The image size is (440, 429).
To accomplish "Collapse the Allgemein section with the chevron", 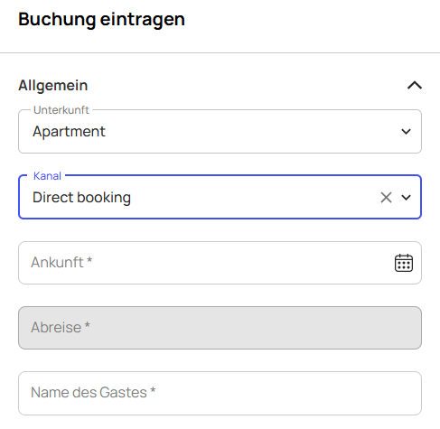I will pos(415,85).
